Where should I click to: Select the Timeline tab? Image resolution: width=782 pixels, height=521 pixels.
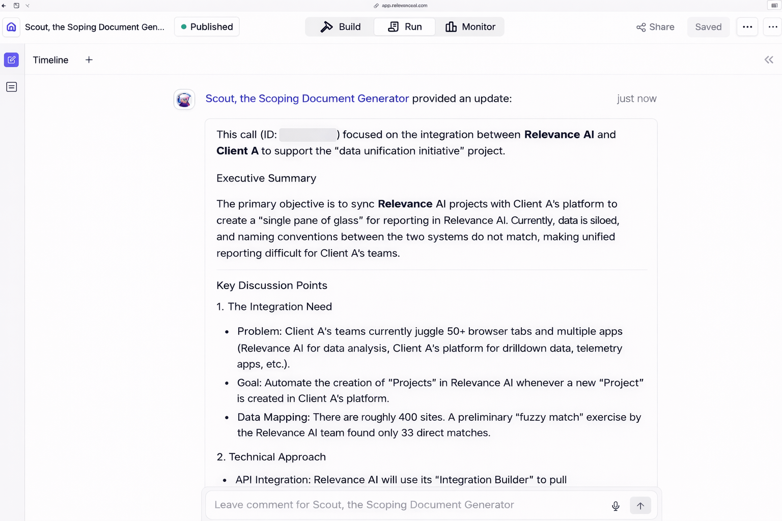[50, 60]
